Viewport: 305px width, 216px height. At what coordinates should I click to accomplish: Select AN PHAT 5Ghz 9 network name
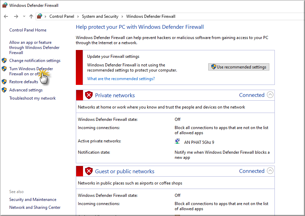point(199,142)
